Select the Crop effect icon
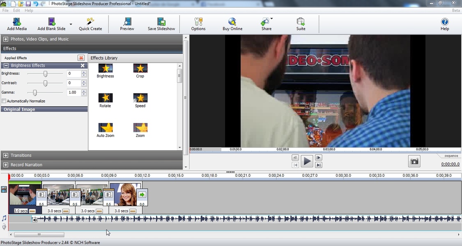 [140, 68]
